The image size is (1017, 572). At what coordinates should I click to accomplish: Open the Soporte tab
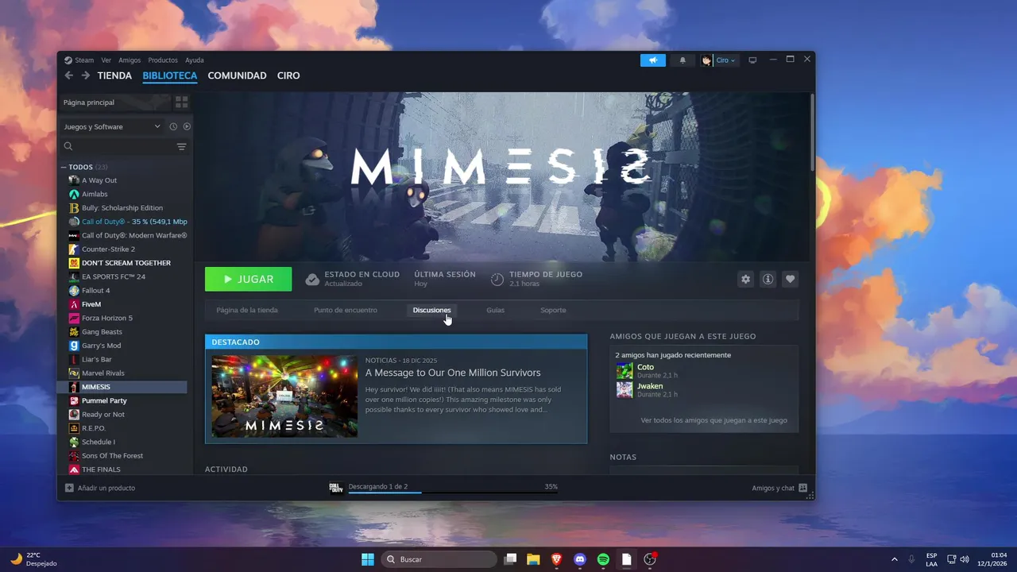pos(553,310)
